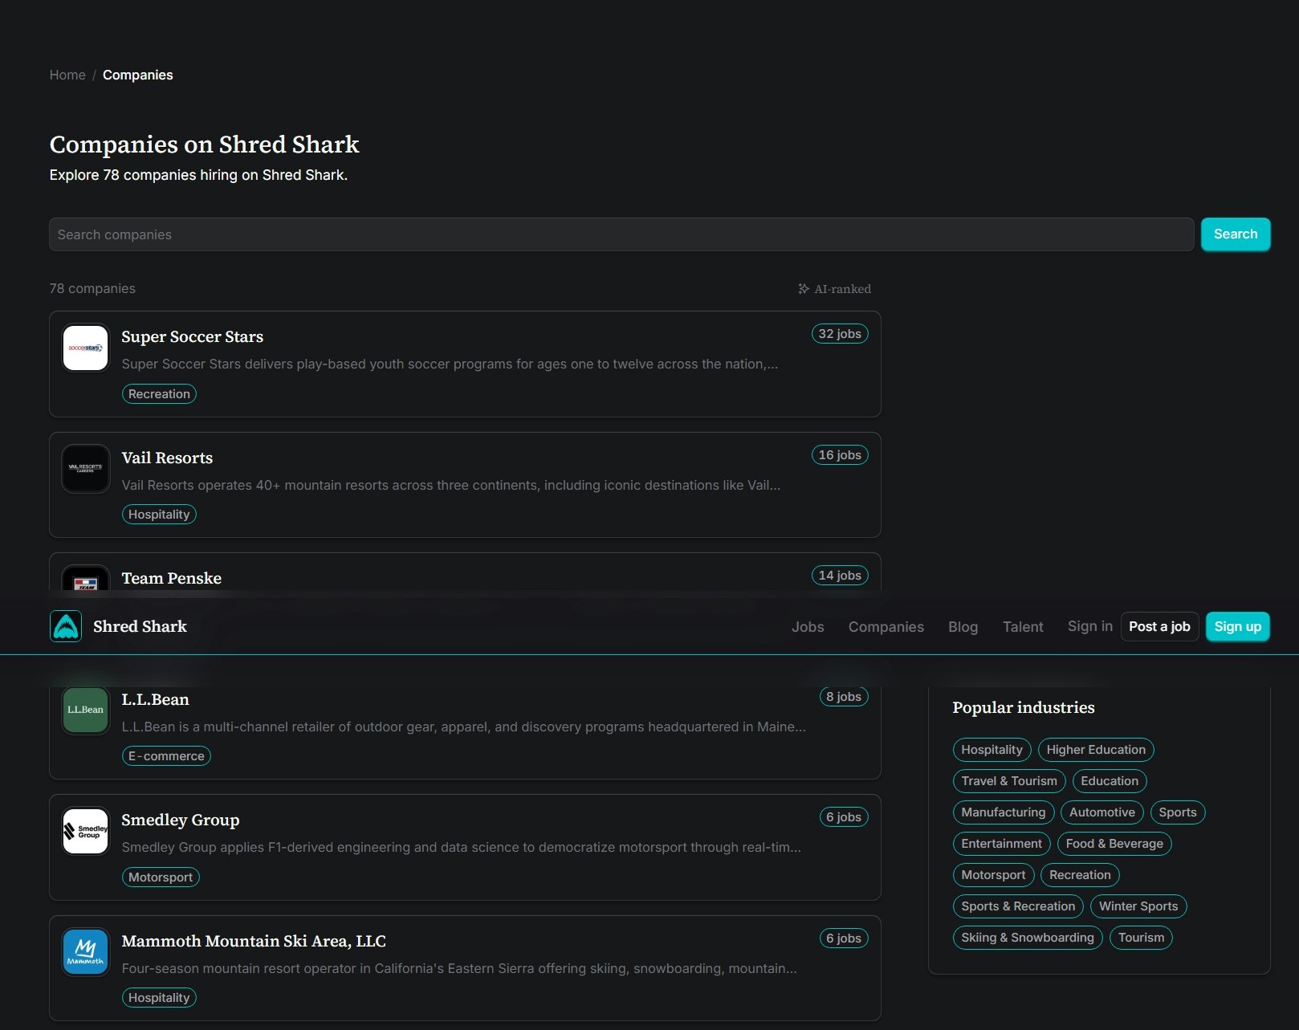Screen dimensions: 1299x1030
Task: Click the 16 jobs badge
Action: [840, 455]
